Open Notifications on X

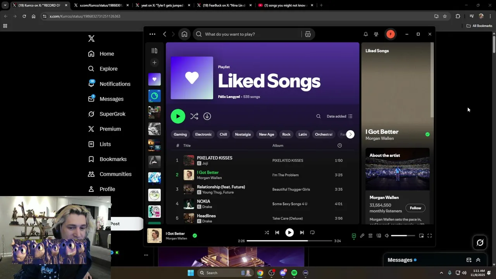[109, 84]
